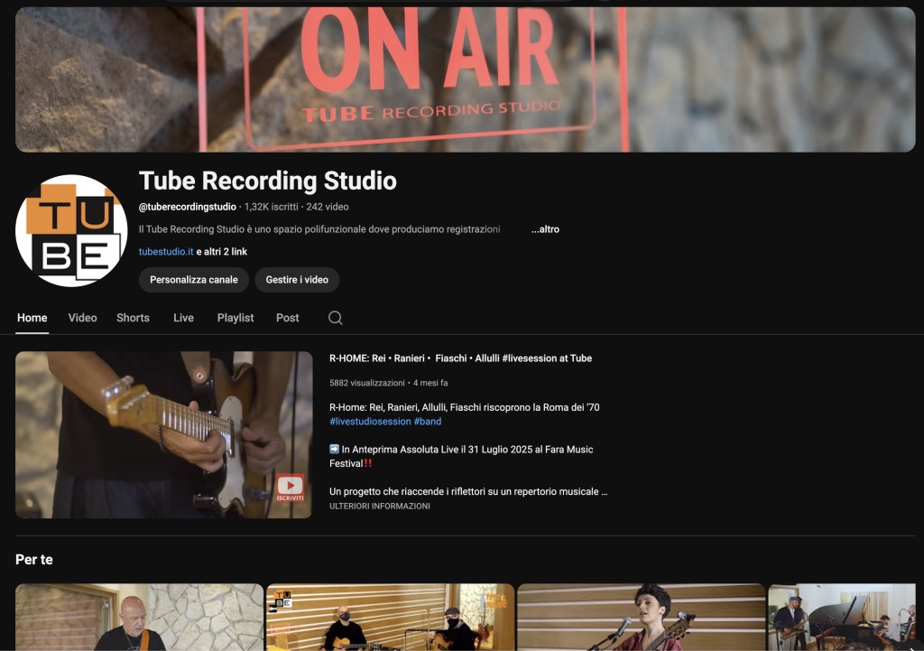This screenshot has width=924, height=651.
Task: Expand 'ULTERIORI INFORMAZIONI' under video description
Action: [x=379, y=507]
